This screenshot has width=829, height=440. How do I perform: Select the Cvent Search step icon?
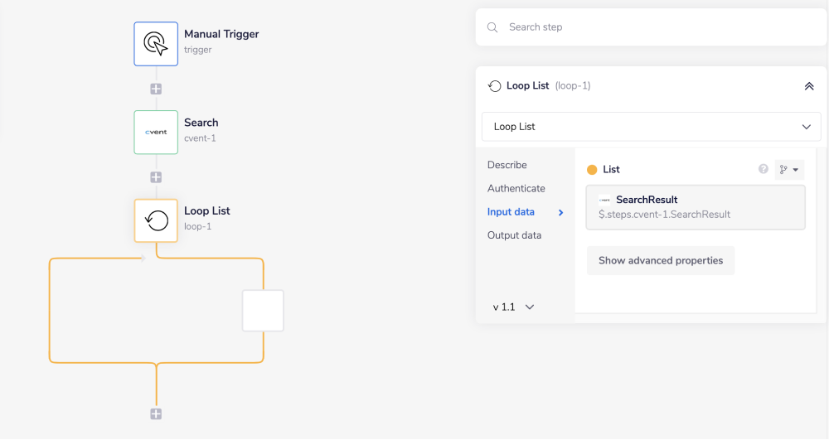pyautogui.click(x=156, y=133)
